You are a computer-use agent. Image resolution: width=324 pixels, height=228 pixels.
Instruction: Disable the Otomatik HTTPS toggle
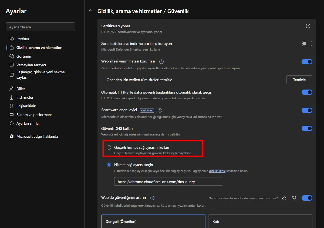[x=307, y=92]
